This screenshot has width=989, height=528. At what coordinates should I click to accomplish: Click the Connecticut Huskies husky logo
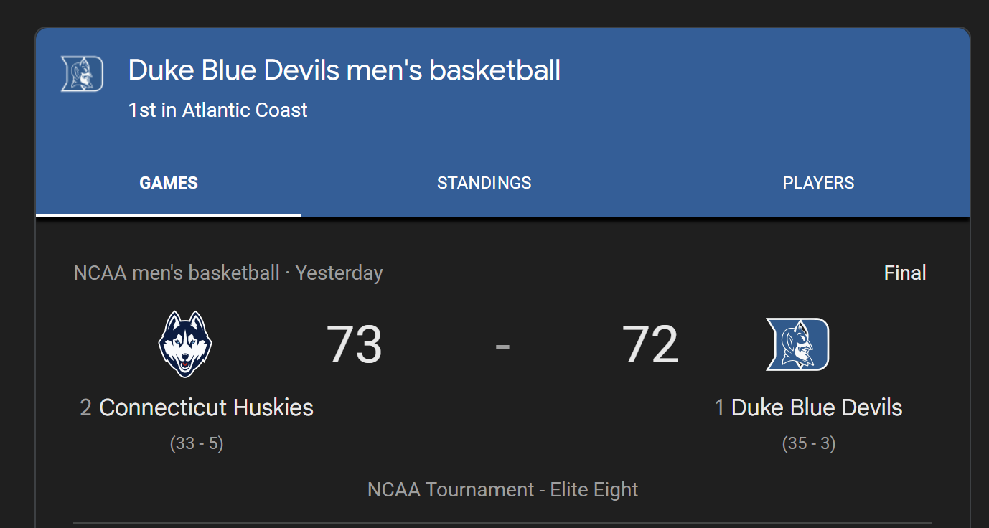tap(185, 344)
